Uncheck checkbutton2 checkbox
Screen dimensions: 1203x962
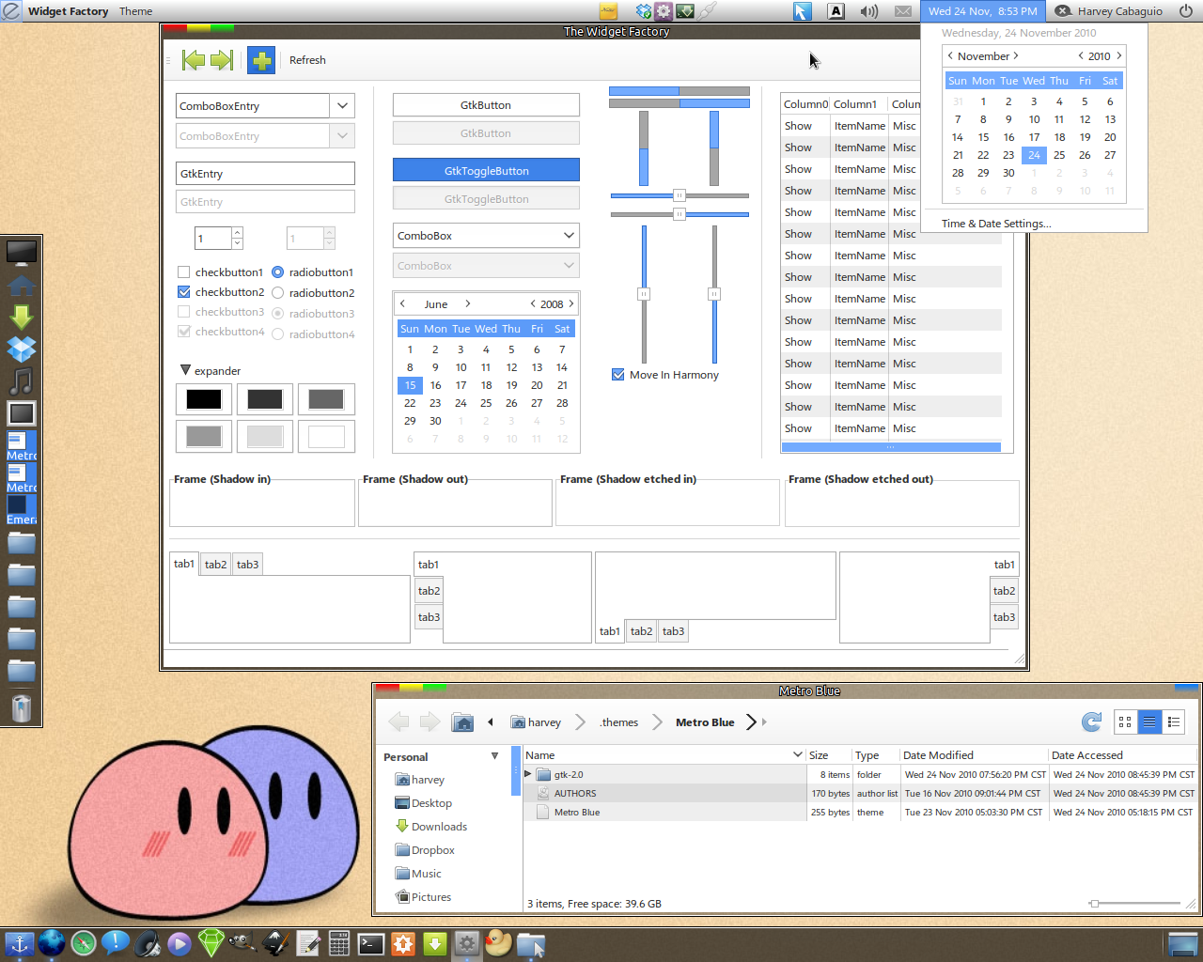184,292
